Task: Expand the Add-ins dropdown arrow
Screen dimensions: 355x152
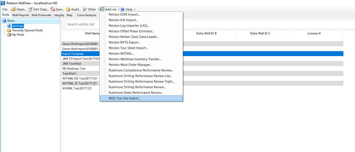Action: (x=119, y=9)
